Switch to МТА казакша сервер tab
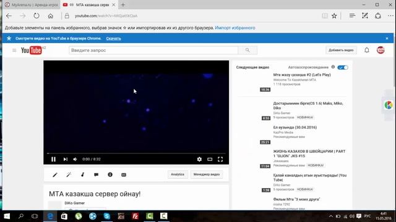Screen dimensions: 396x222 89,5
